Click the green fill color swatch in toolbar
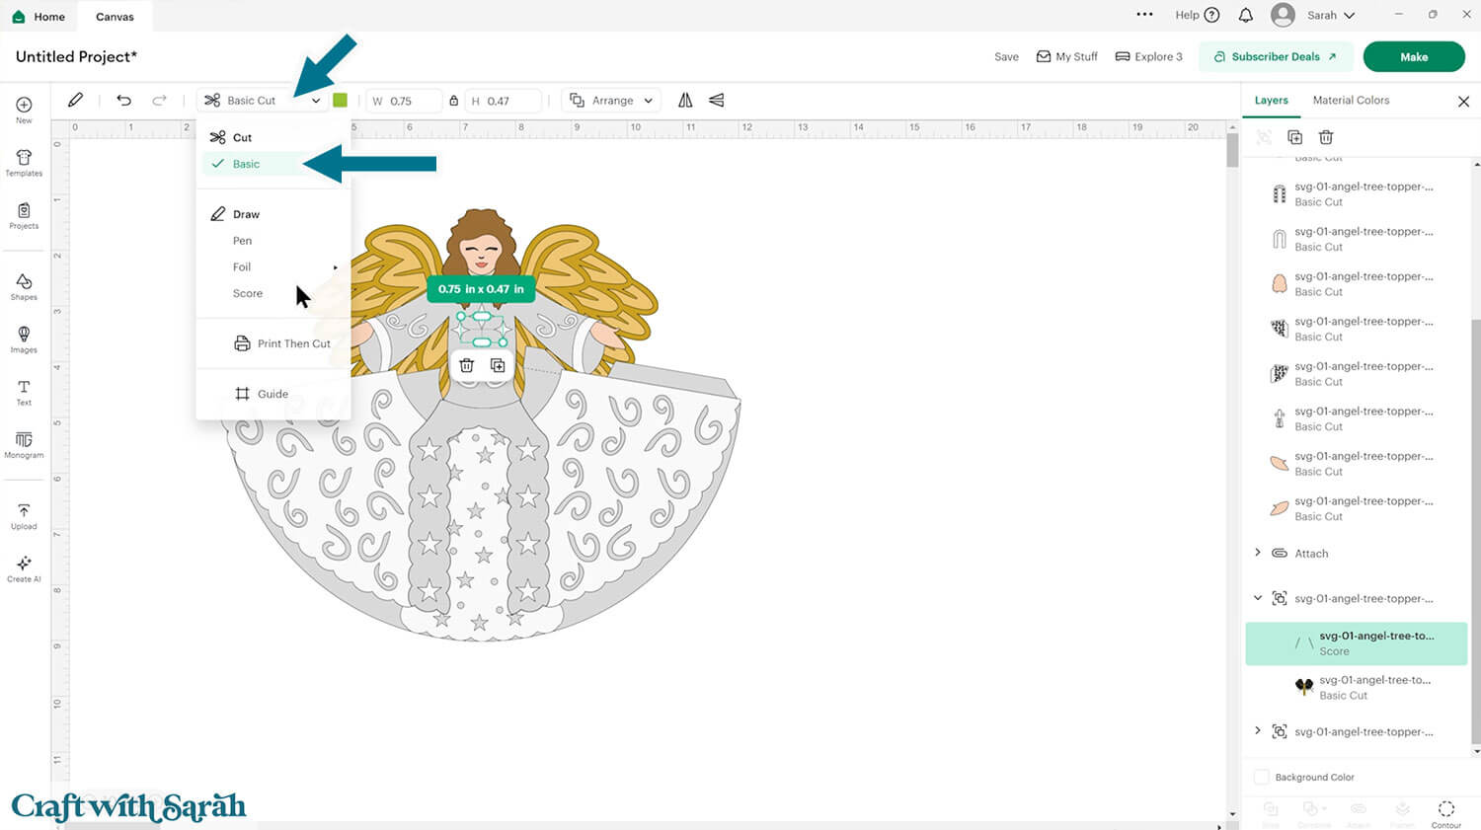 (340, 100)
